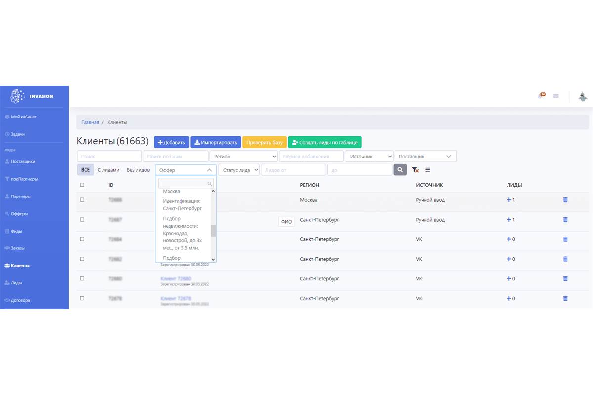
Task: Click the magnifier search button
Action: pos(400,170)
